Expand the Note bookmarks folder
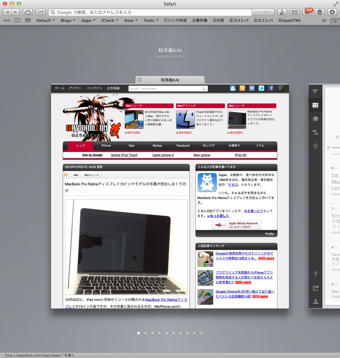The width and height of the screenshot is (340, 358). coord(131,20)
